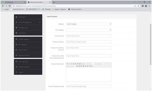Screen dimensions: 152x91
Task: Toggle bold formatting in description editor
Action: pos(67,64)
